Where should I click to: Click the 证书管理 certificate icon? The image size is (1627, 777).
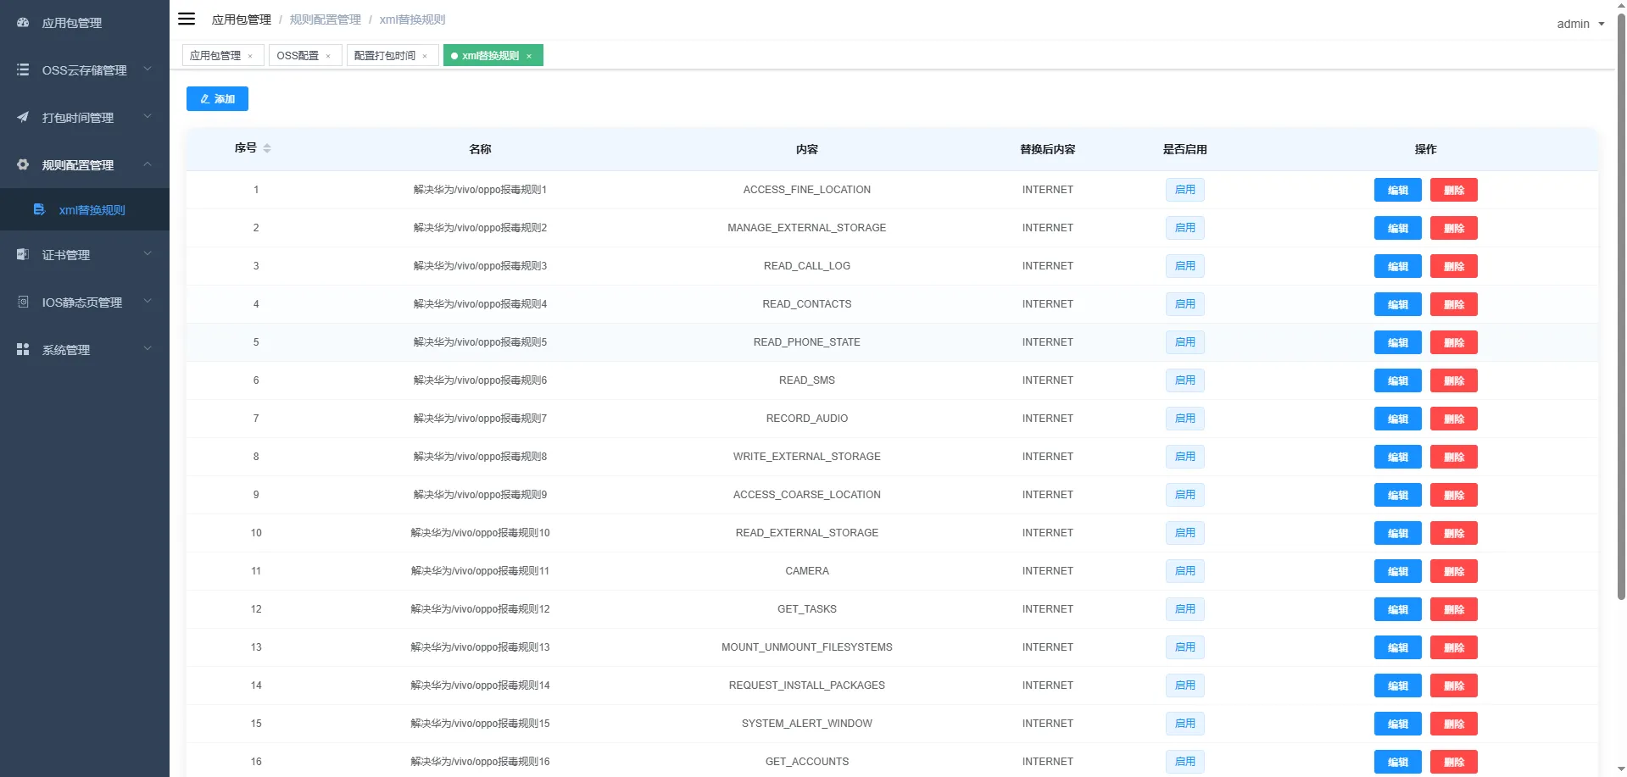coord(22,254)
